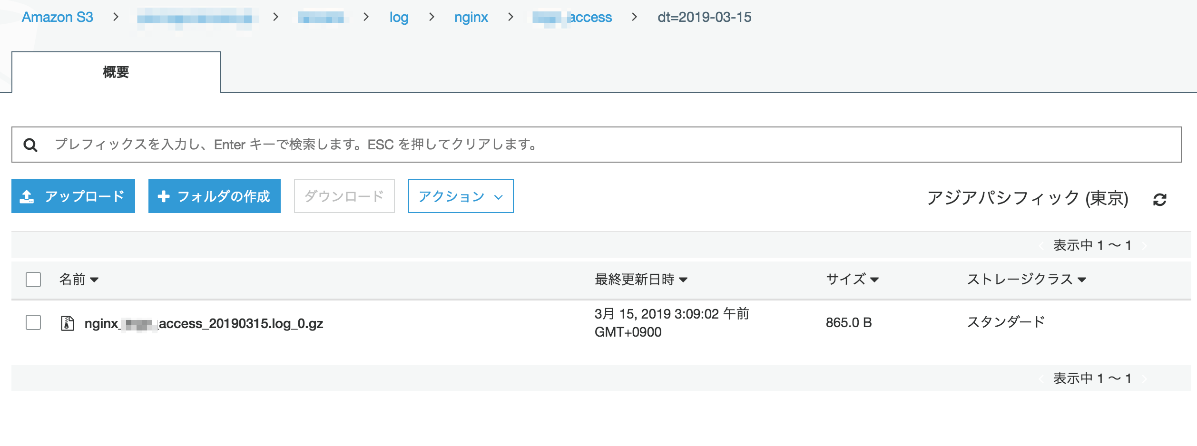Click previous page arrow in top pagination
This screenshot has width=1197, height=446.
click(1041, 246)
